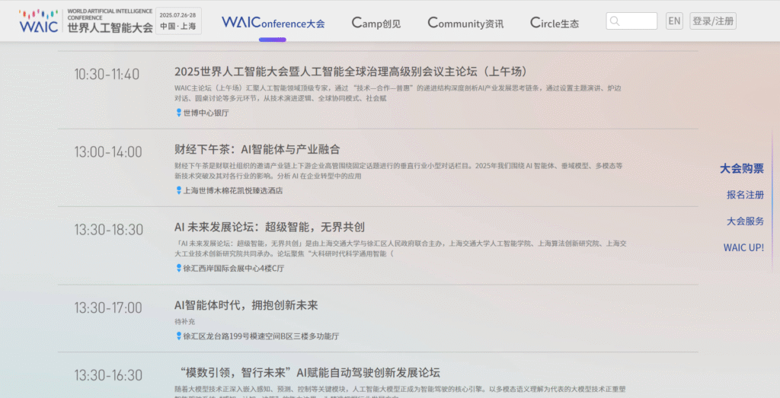The image size is (780, 398).
Task: Open 大会购票 in the side navigation
Action: coord(742,169)
